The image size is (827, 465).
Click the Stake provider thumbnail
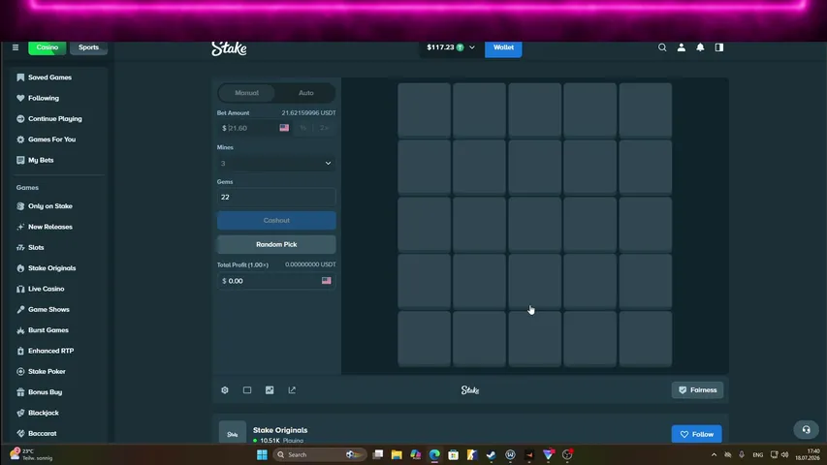pyautogui.click(x=233, y=432)
